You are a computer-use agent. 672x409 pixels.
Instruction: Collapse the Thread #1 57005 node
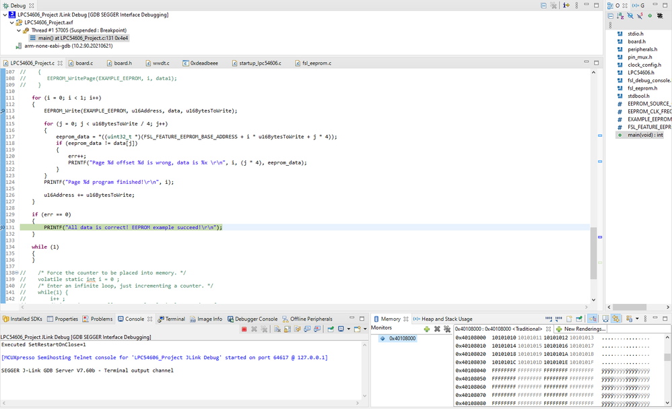click(x=18, y=30)
